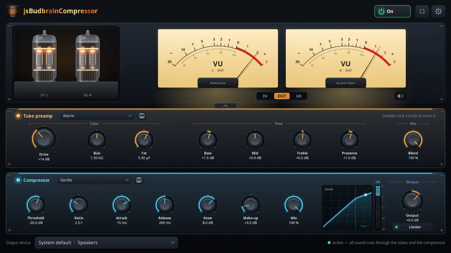Collapse the meter panel with chevron
Image resolution: width=451 pixels, height=253 pixels.
(225, 105)
